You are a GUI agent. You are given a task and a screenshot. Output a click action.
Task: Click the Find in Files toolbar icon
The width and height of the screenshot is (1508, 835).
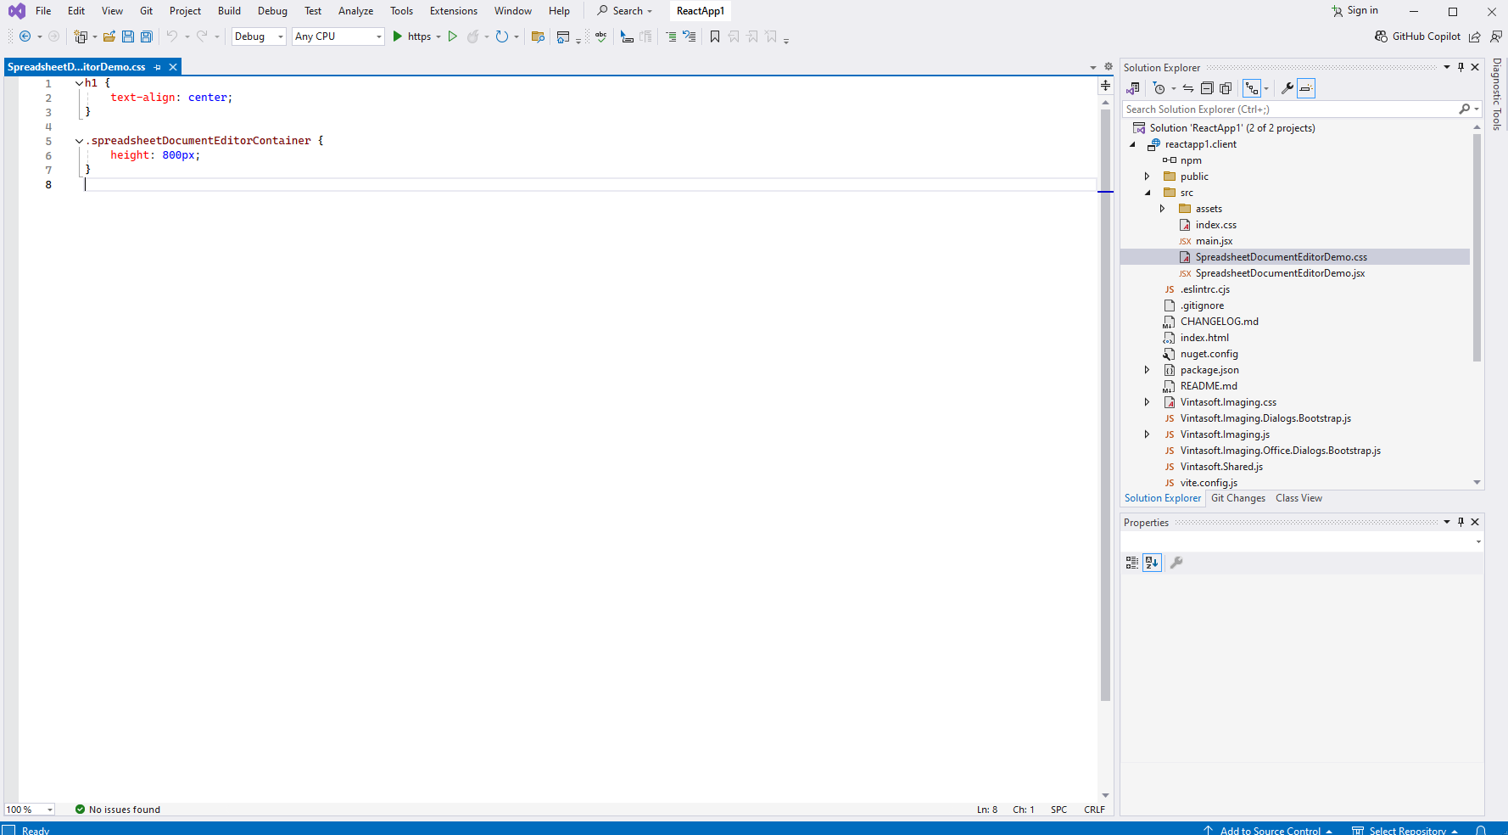[x=538, y=36]
